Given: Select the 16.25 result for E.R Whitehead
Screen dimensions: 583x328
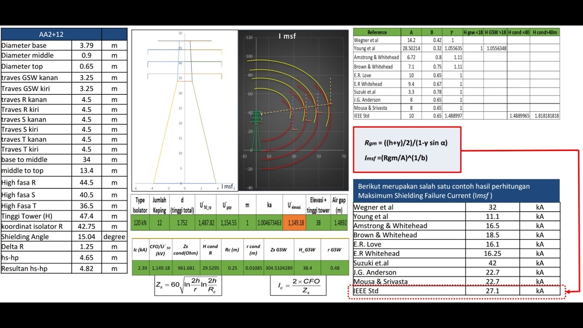Looking at the screenshot, I should pyautogui.click(x=492, y=254).
